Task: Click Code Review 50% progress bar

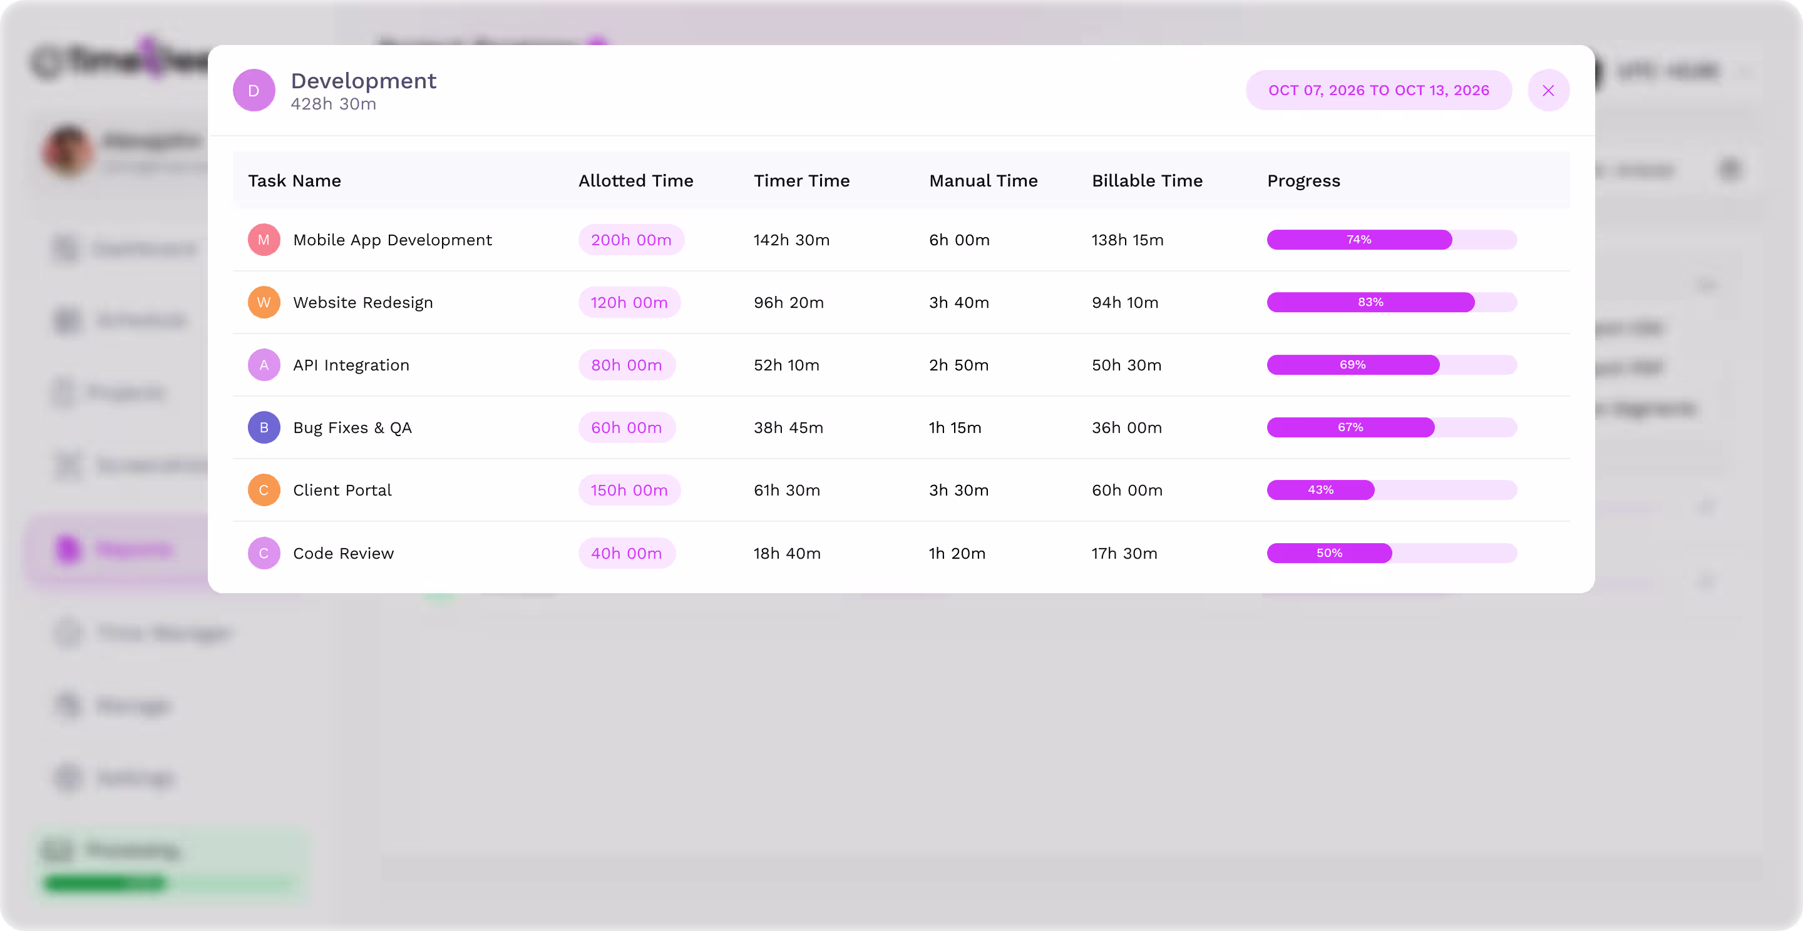Action: point(1392,553)
